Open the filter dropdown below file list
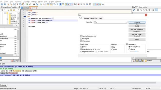The width and height of the screenshot is (161, 90). tap(18, 58)
